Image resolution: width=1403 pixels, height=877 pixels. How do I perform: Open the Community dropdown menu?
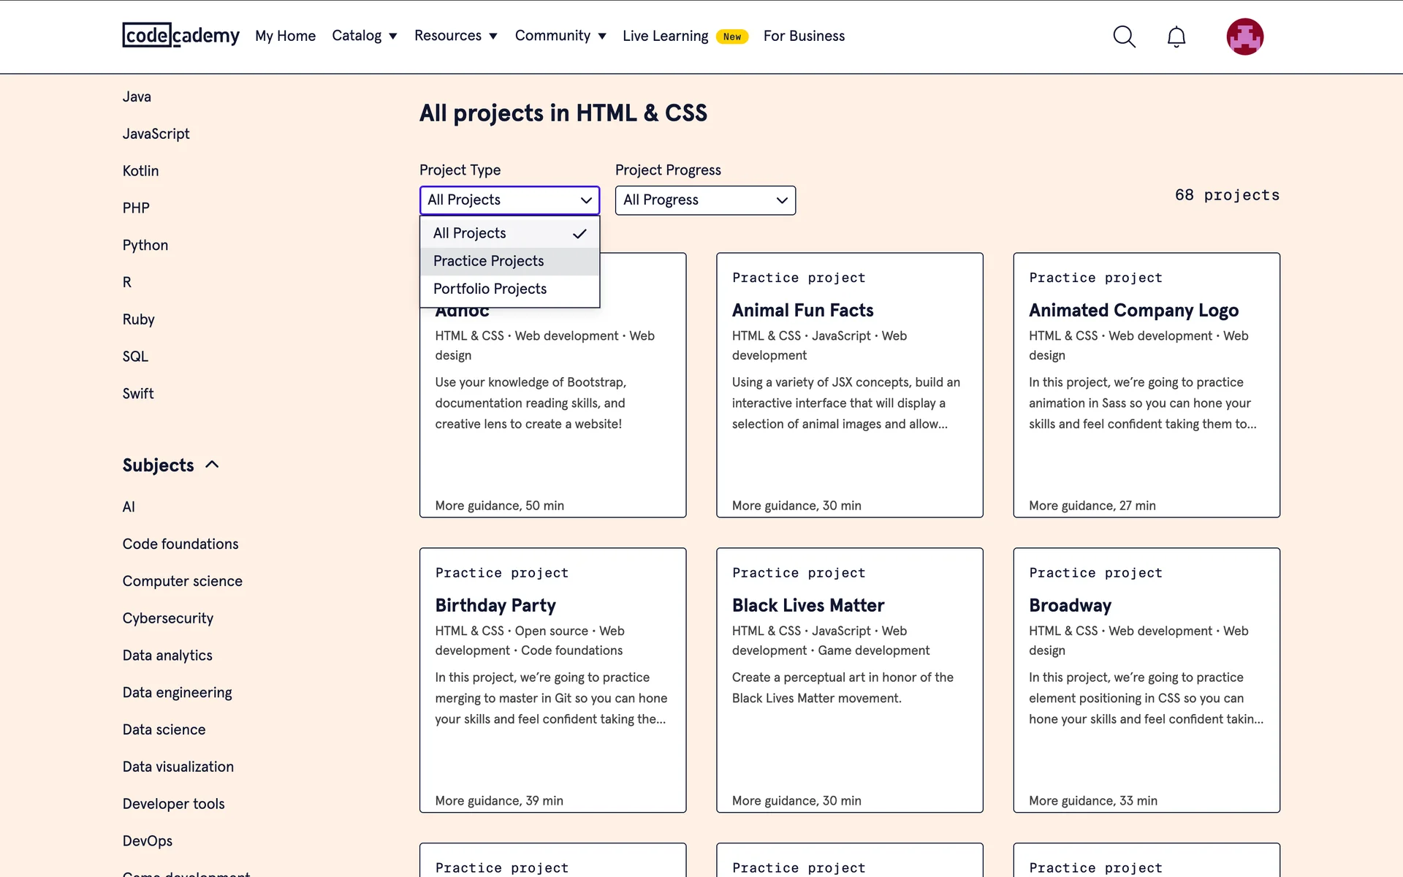click(x=560, y=36)
